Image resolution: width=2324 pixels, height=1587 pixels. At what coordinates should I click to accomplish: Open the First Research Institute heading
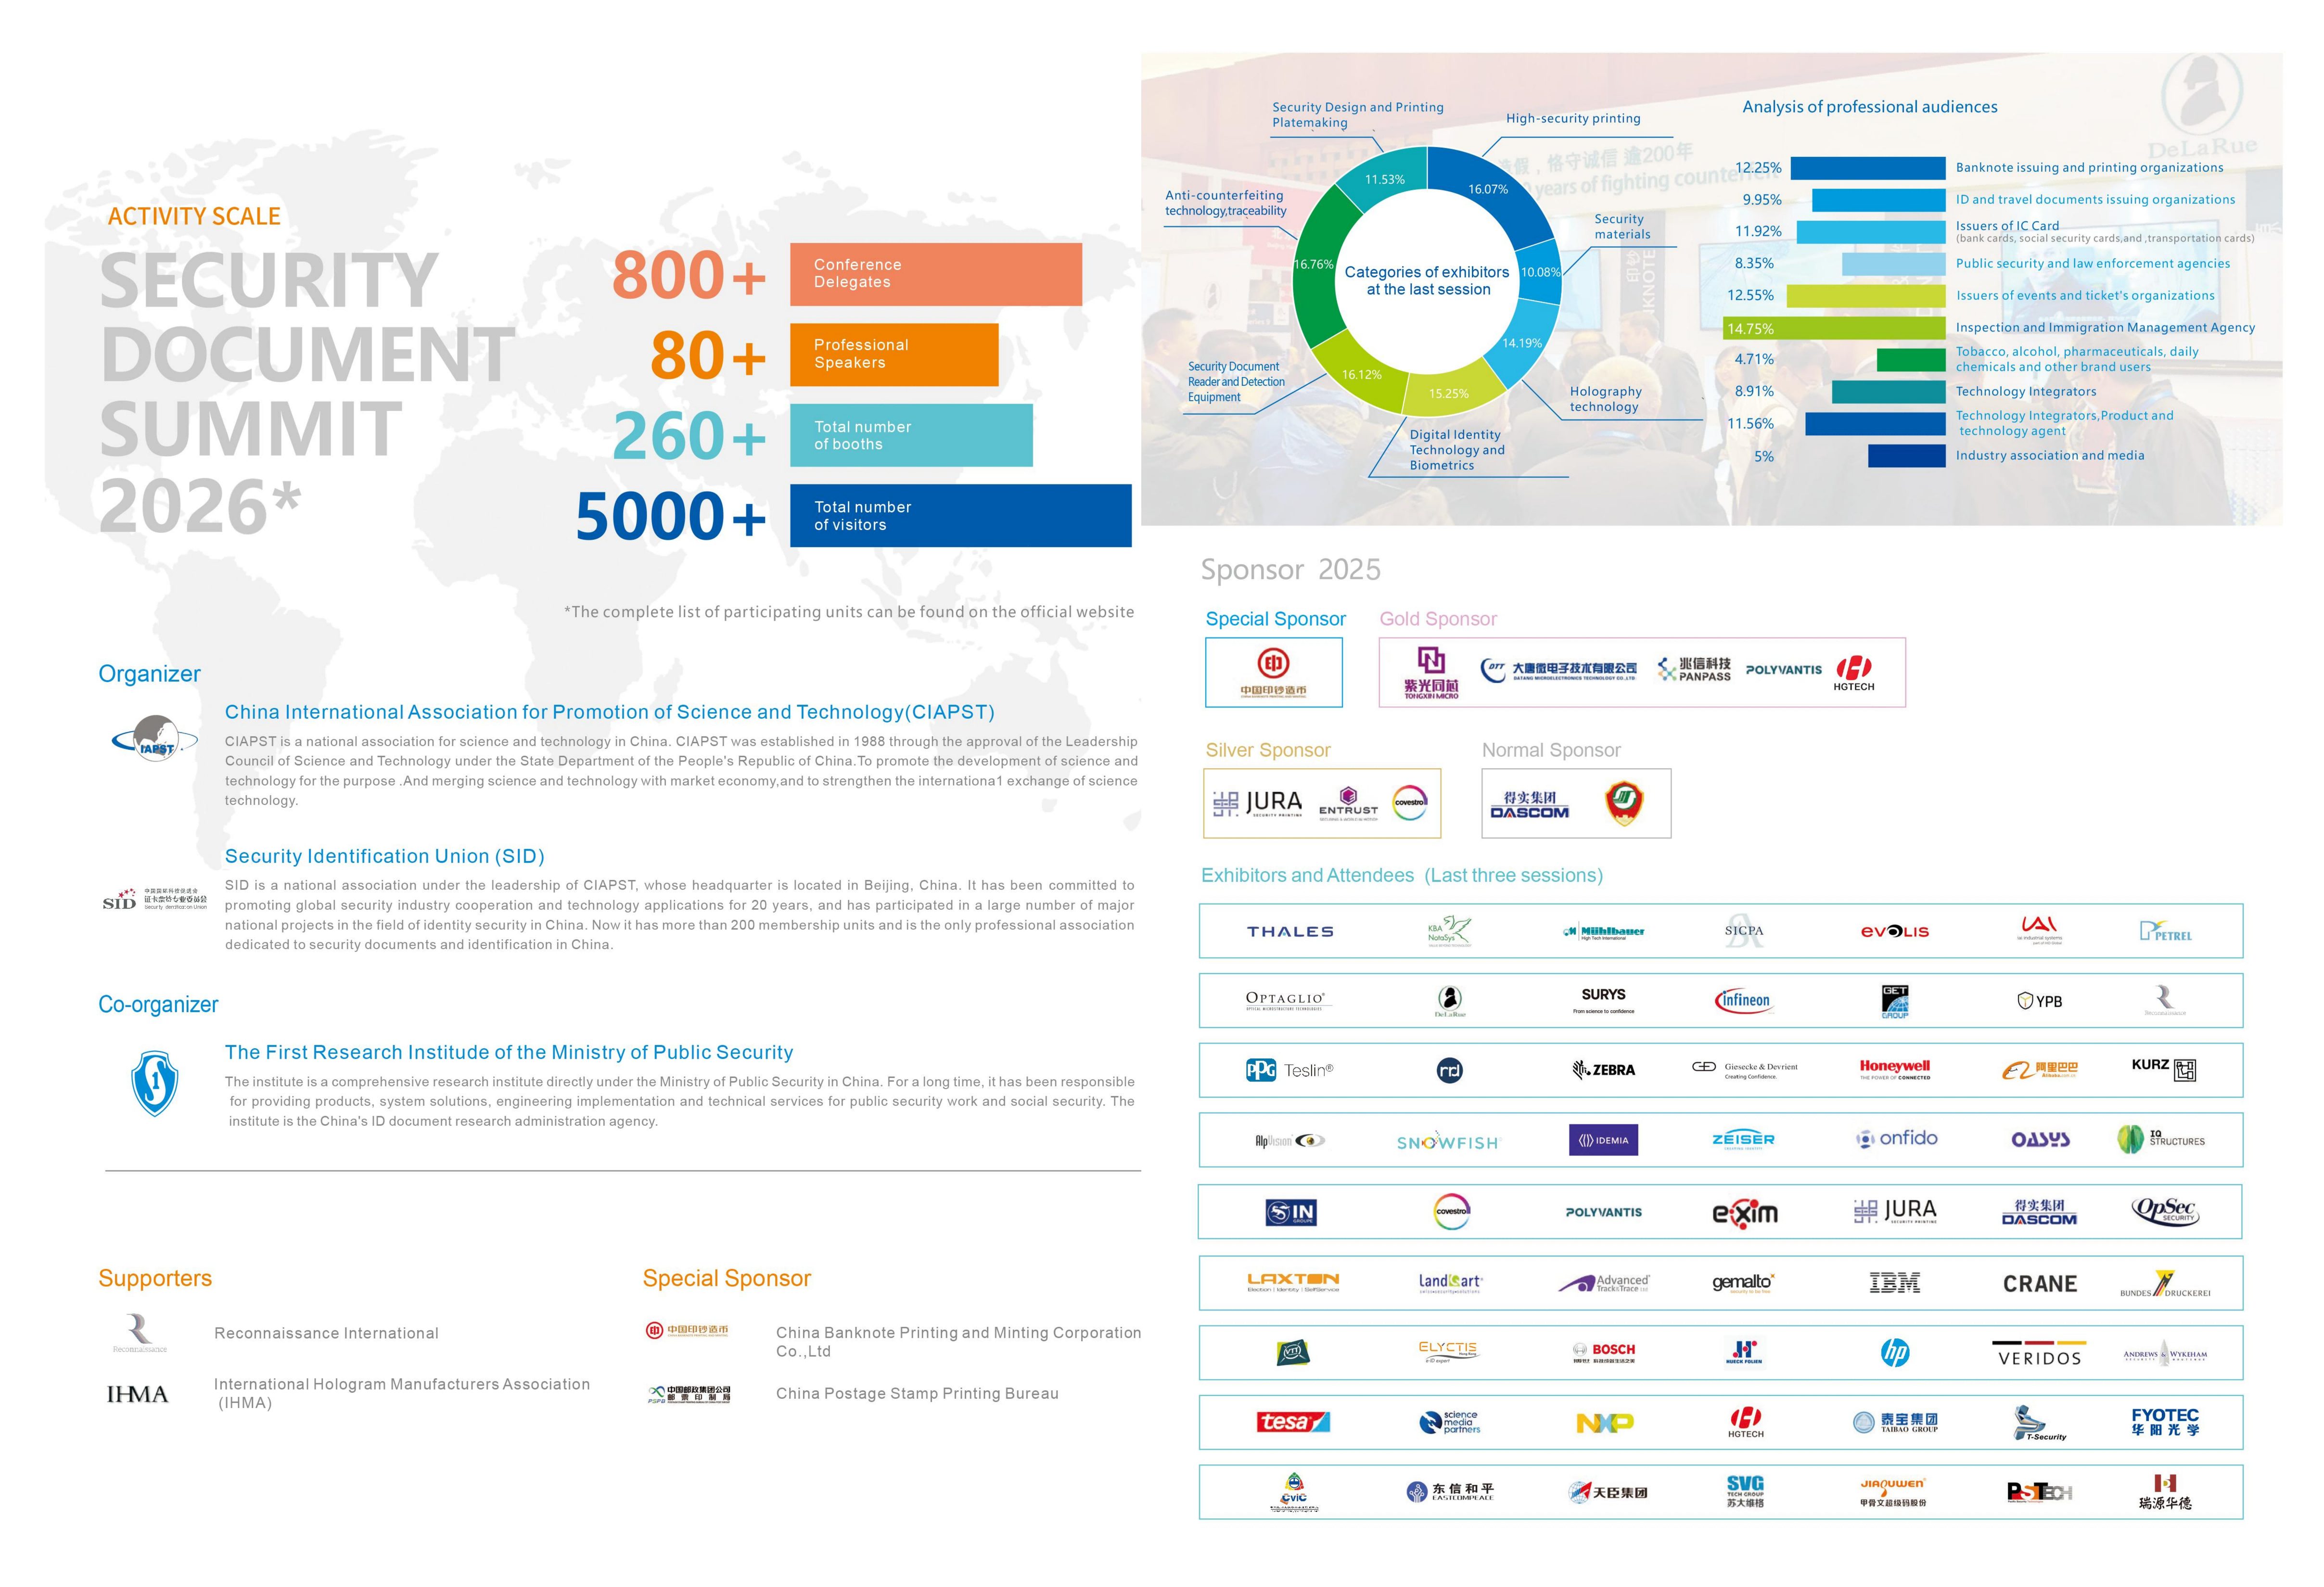[x=508, y=1052]
